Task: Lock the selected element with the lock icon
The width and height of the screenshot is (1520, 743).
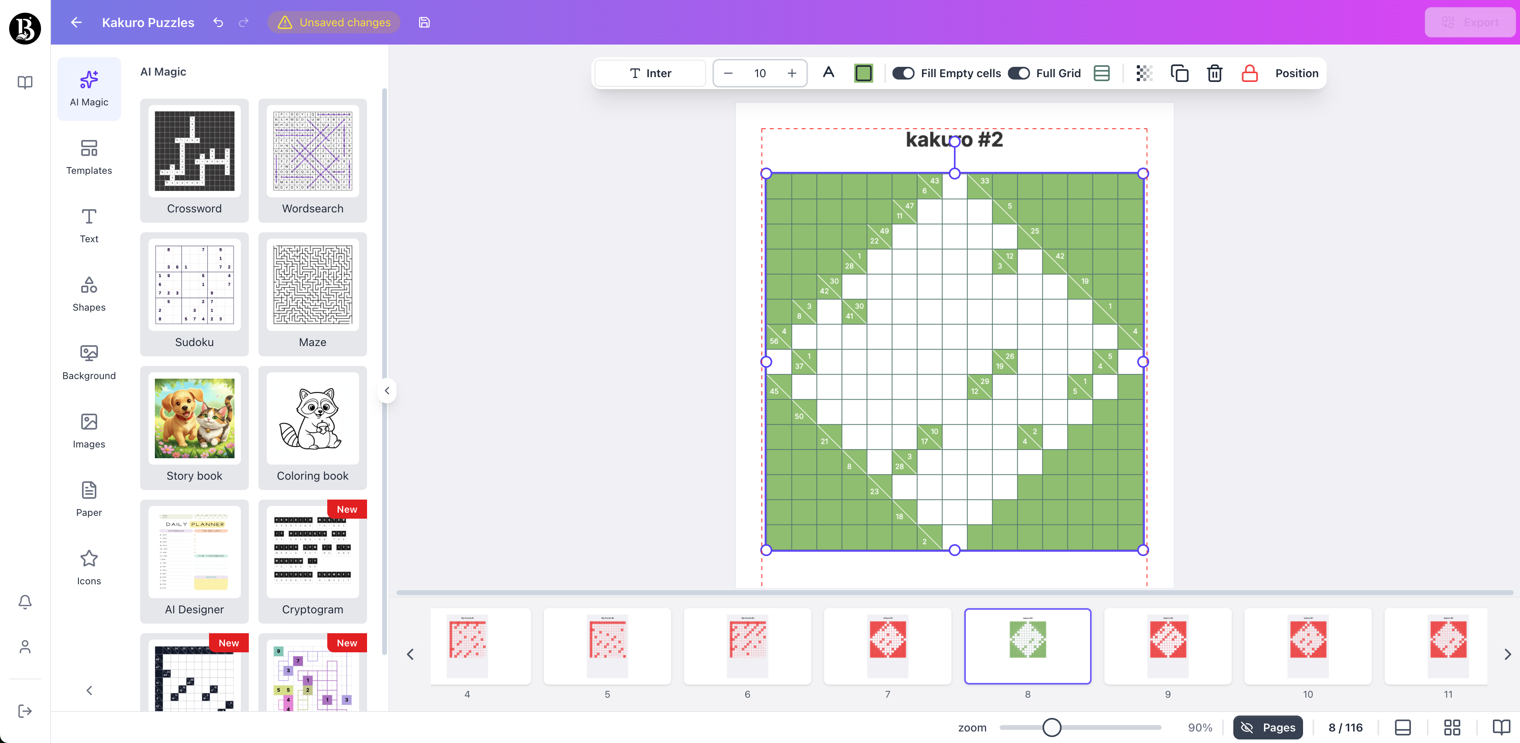Action: click(x=1250, y=73)
